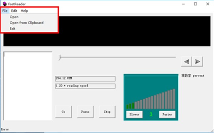This screenshot has width=214, height=133.
Task: Click the Stop button
Action: (107, 112)
